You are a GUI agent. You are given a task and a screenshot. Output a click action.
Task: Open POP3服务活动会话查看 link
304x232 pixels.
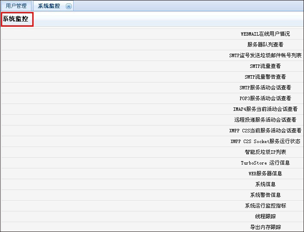point(265,98)
